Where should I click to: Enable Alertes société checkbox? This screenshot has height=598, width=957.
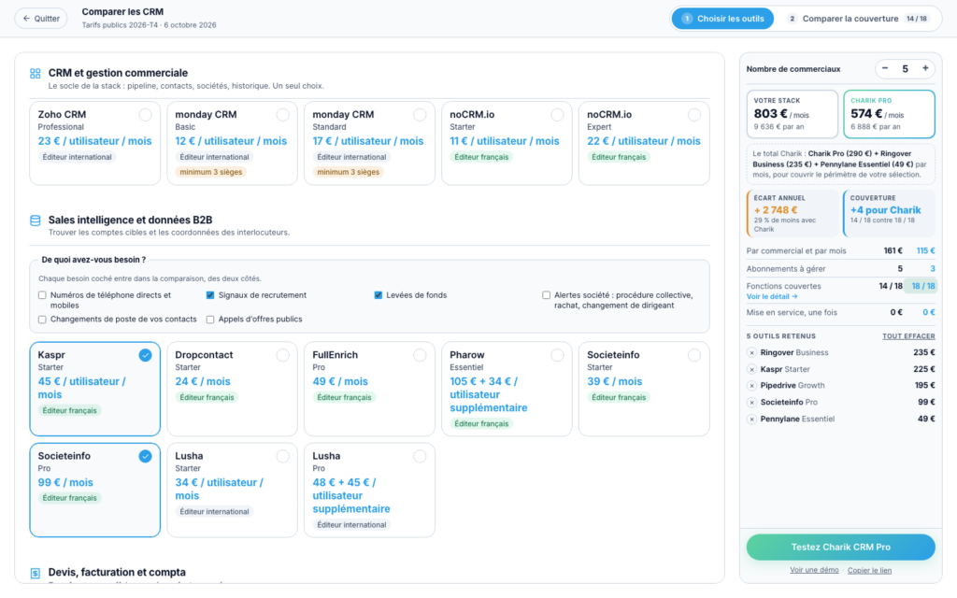(546, 295)
